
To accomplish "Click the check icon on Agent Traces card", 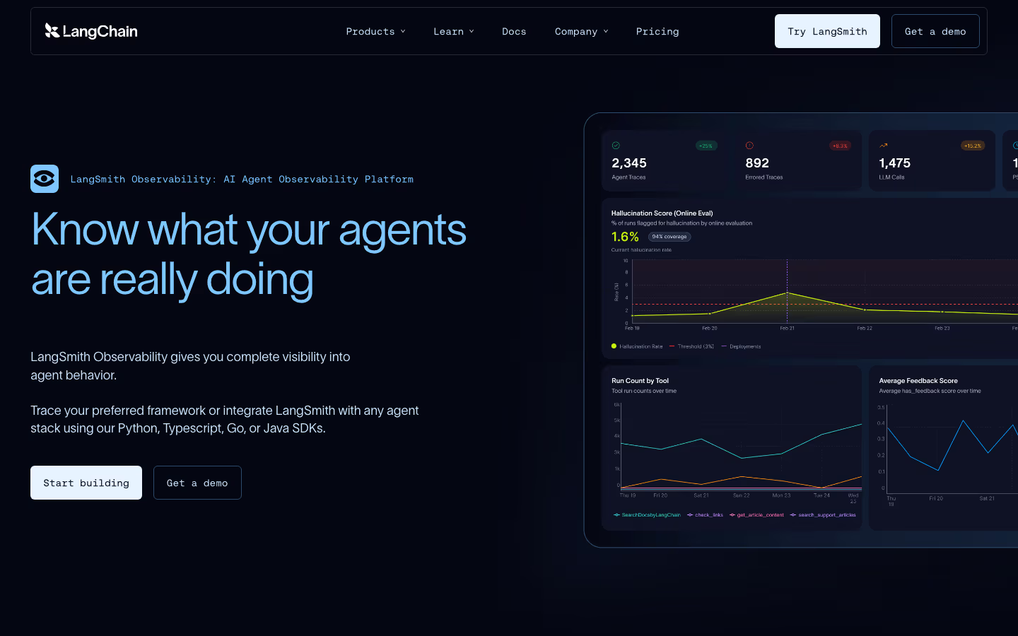I will click(616, 146).
